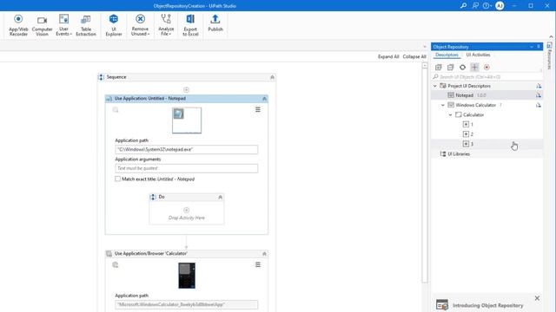Click Expand All in designer

point(388,56)
